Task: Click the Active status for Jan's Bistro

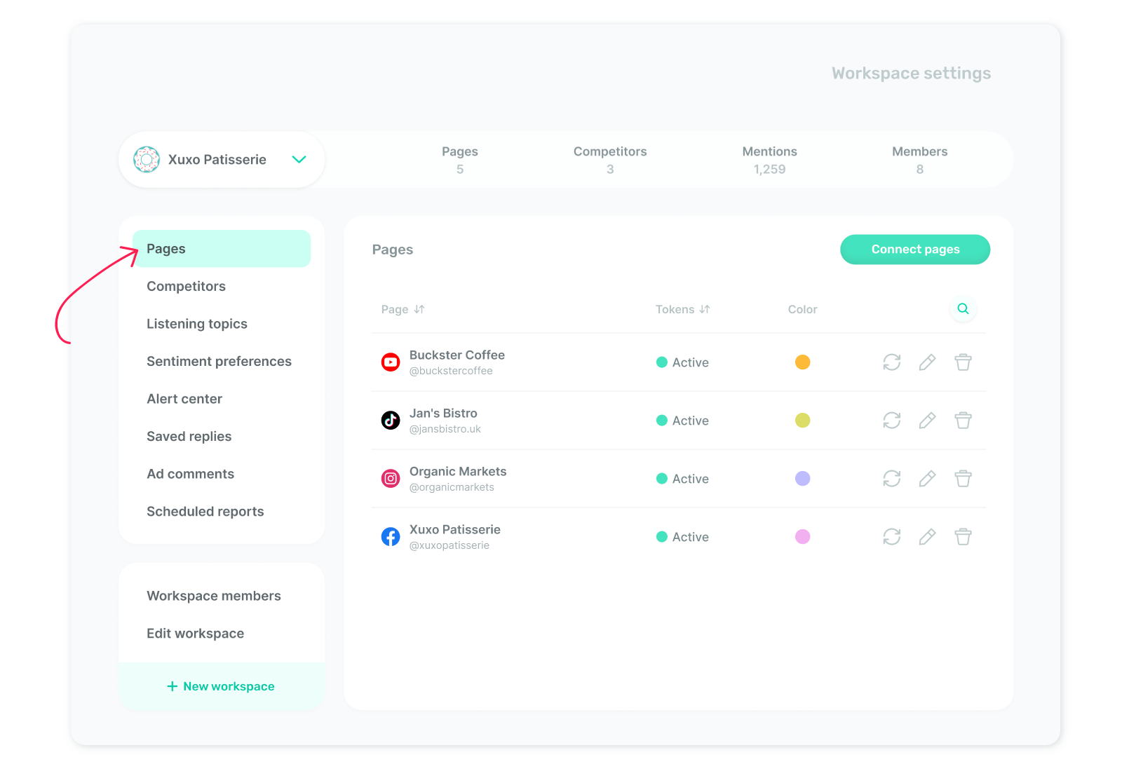Action: [x=682, y=421]
